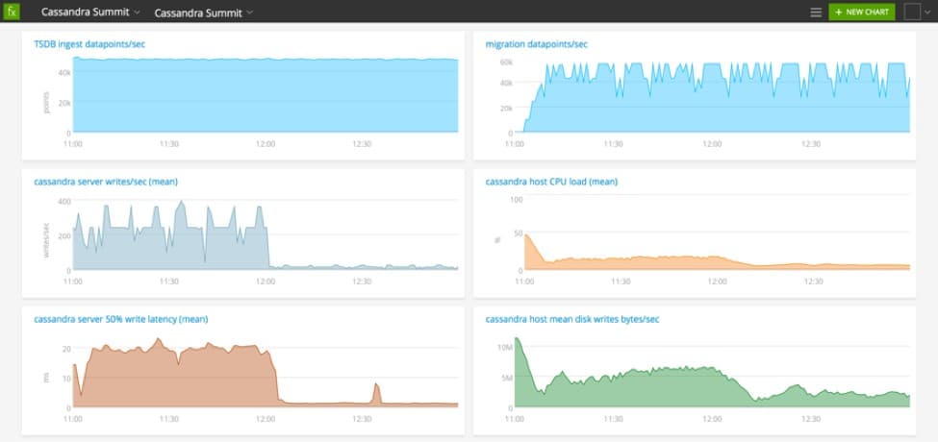Click the user avatar square
The image size is (938, 442).
coord(912,12)
